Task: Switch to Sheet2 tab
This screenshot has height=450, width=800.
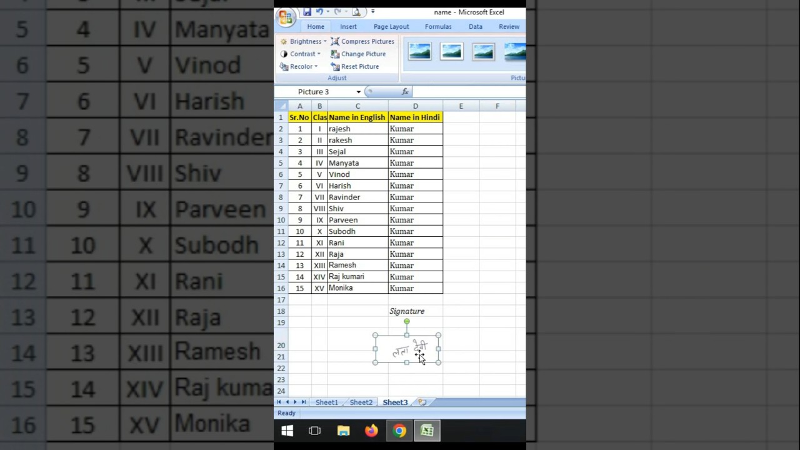Action: [361, 402]
